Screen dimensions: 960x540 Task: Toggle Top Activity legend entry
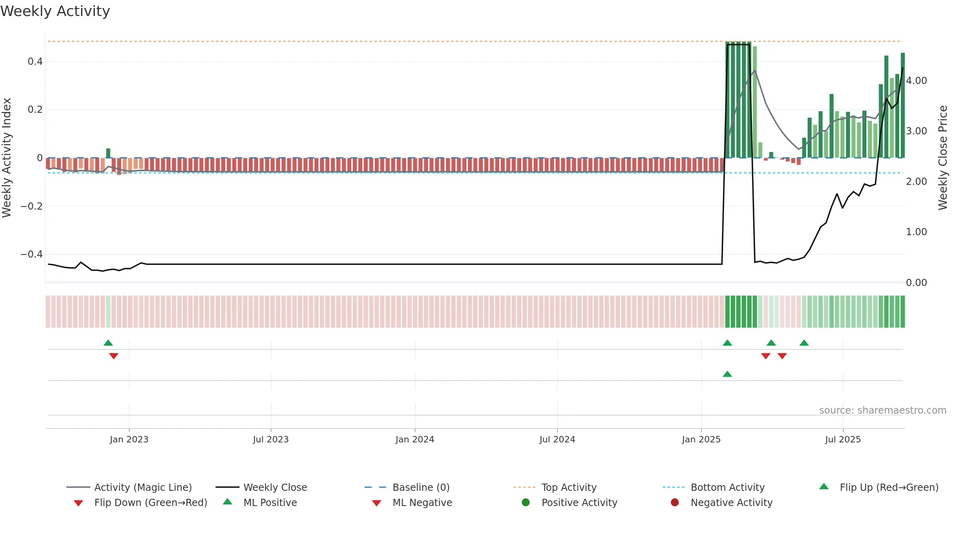tap(555, 487)
